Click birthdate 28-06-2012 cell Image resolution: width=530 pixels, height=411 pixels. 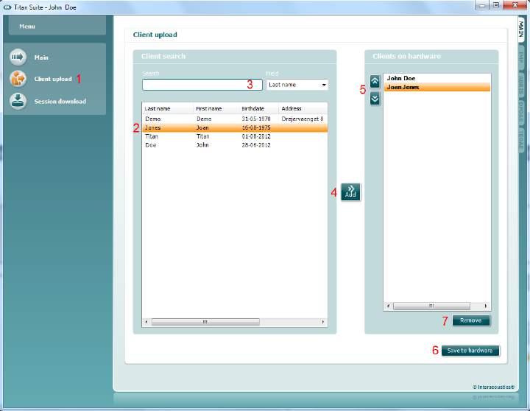pyautogui.click(x=256, y=145)
